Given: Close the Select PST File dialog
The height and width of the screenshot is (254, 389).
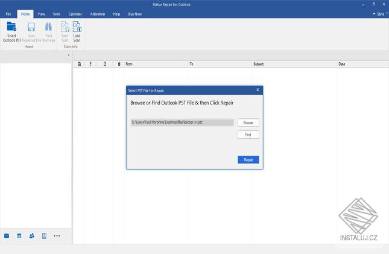Looking at the screenshot, I should (258, 90).
